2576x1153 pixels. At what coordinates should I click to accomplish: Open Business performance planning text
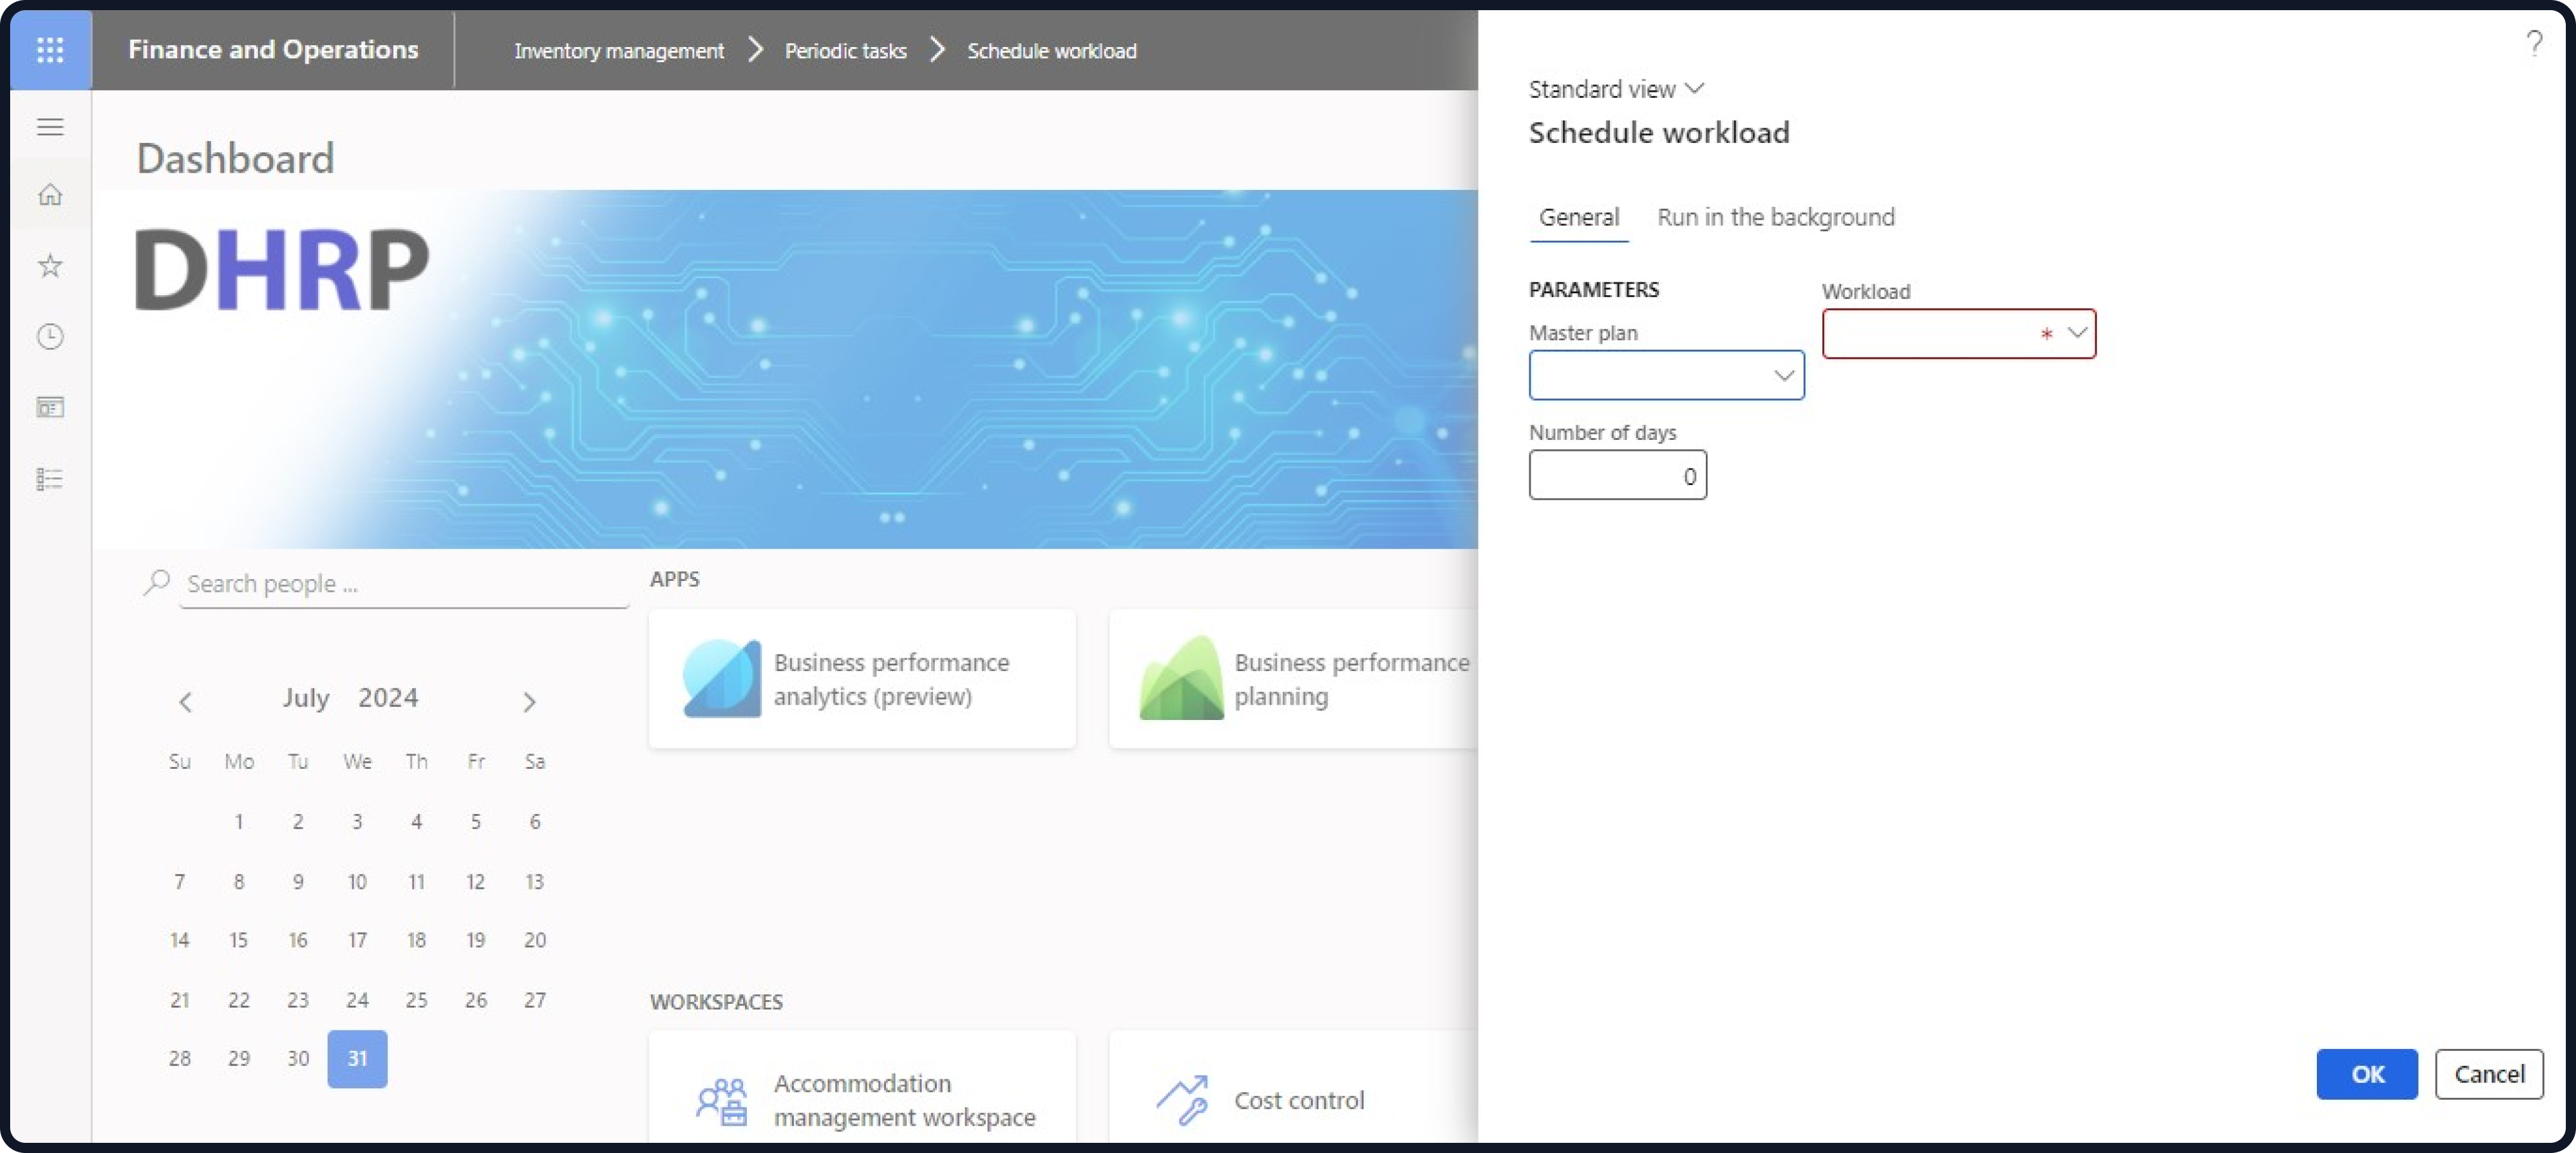(1352, 679)
